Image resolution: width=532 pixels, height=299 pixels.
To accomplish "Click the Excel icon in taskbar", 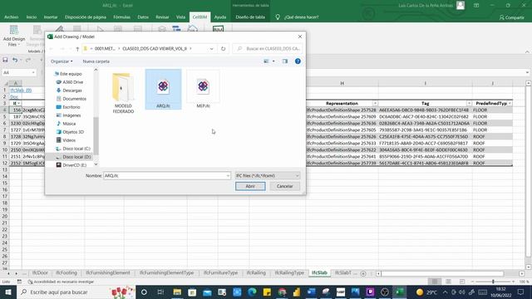I will pos(400,292).
